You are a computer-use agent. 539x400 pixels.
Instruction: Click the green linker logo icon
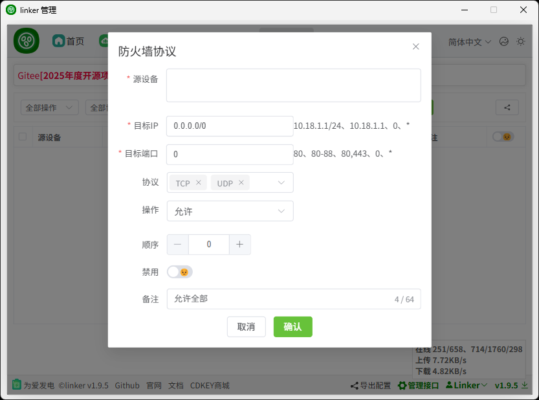27,41
